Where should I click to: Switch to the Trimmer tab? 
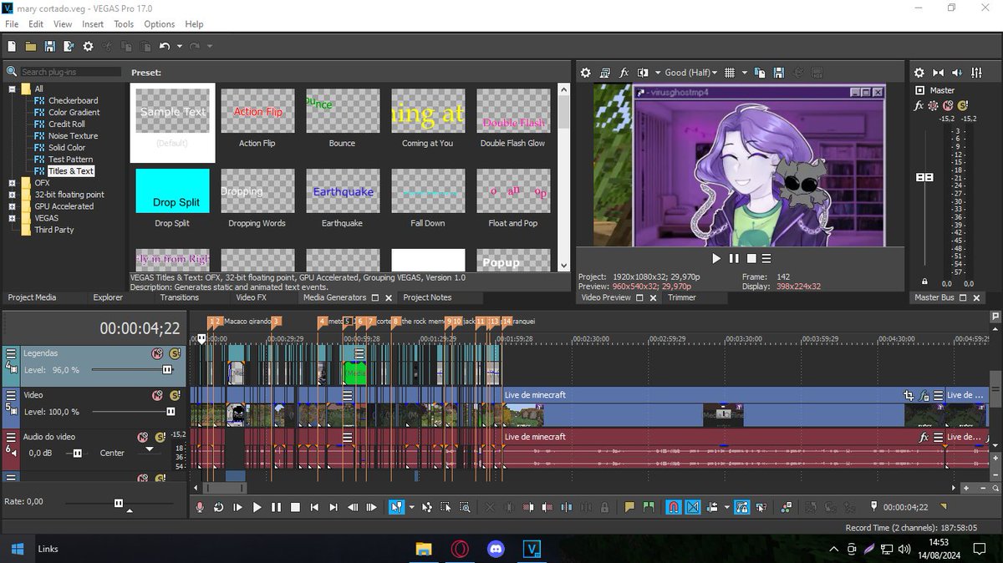pos(682,297)
